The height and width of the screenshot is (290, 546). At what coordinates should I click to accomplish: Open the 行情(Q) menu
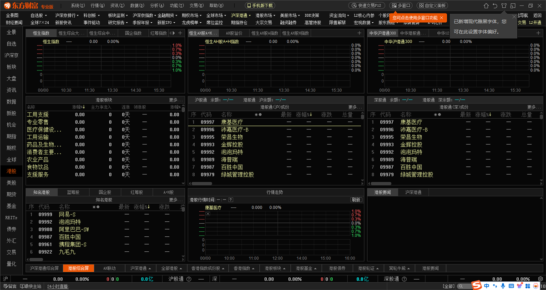click(97, 5)
